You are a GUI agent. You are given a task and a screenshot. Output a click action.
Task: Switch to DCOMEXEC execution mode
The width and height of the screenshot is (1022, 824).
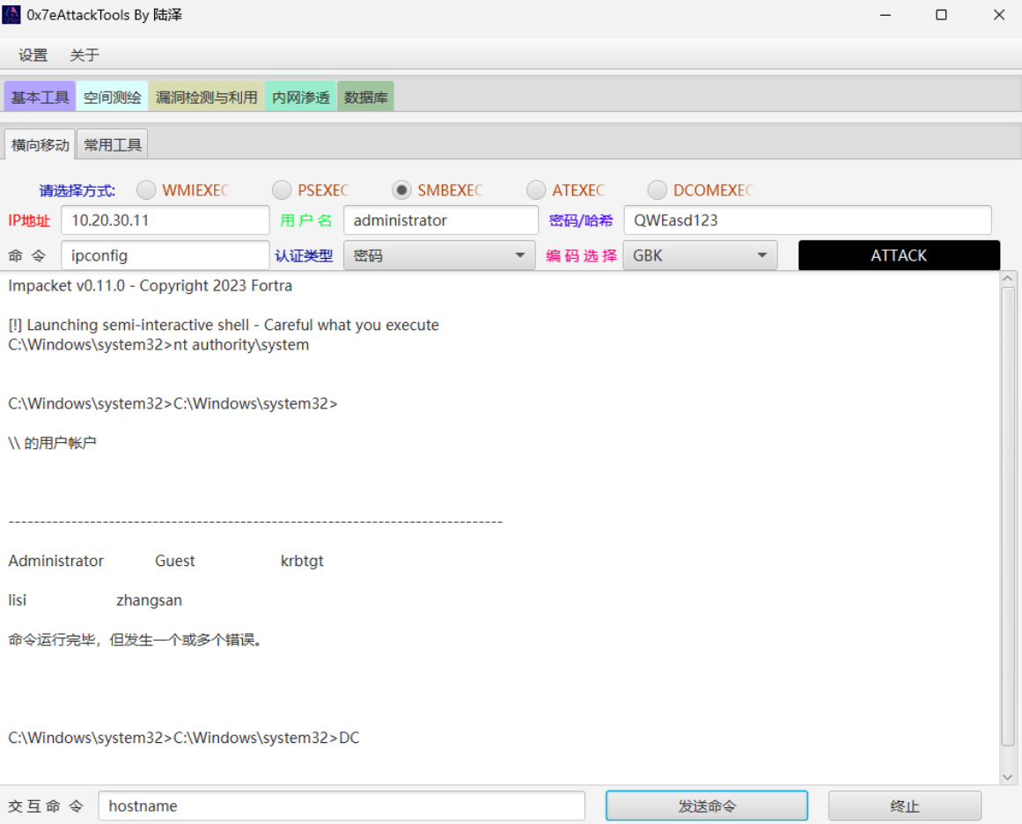(x=657, y=190)
